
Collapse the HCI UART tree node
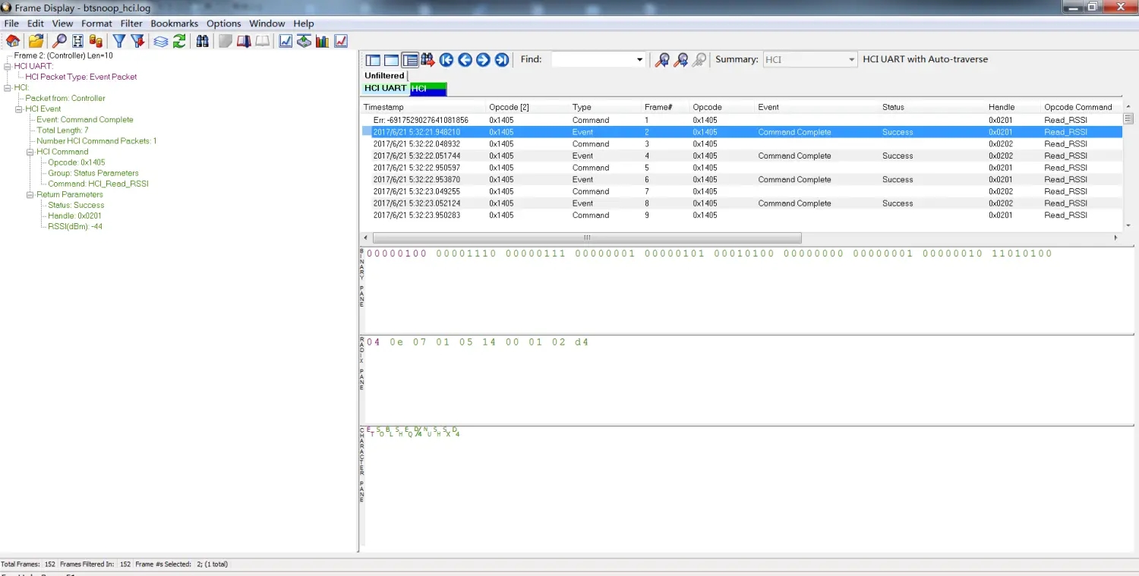point(7,66)
